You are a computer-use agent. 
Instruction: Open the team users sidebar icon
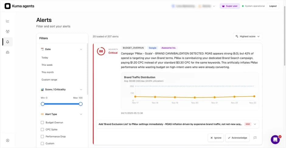point(8,31)
